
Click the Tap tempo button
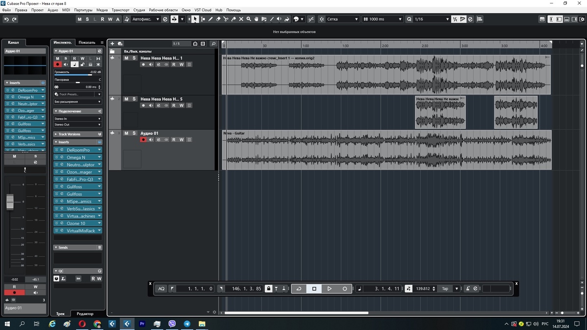[445, 288]
